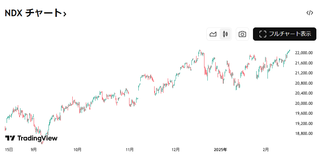Click the fullscreen brackets icon in フルチャート表示
This screenshot has width=320, height=161.
[x=263, y=34]
